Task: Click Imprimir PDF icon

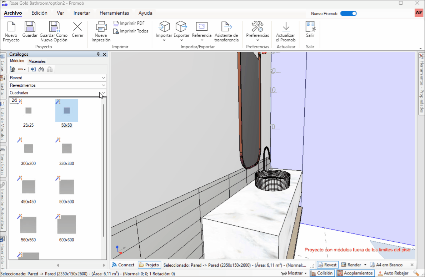Action: tap(116, 23)
